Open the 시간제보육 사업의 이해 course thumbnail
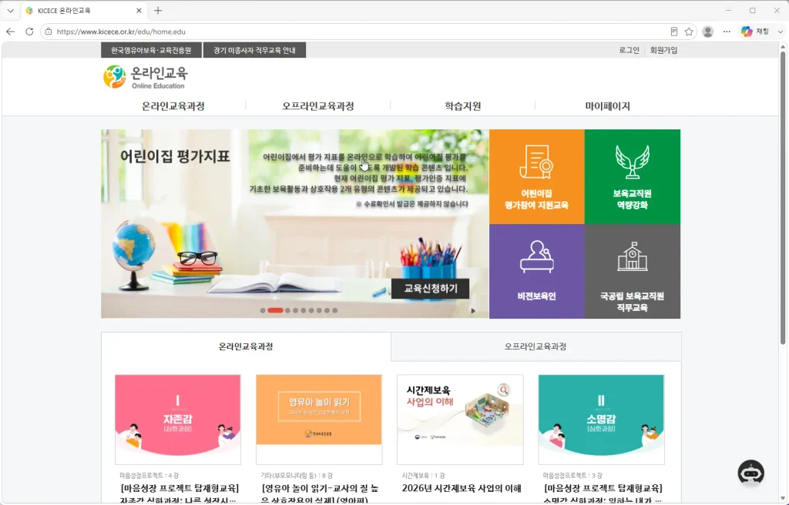Screen dimensions: 789x505 tap(461, 419)
